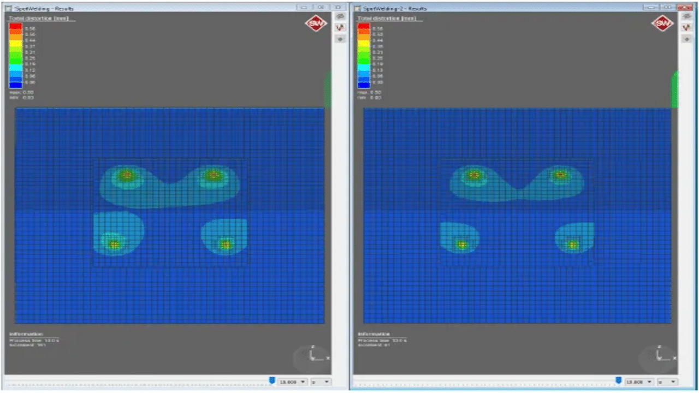This screenshot has height=393, width=699.
Task: Click the SW logo in SpotWelding-2 window
Action: pos(663,23)
